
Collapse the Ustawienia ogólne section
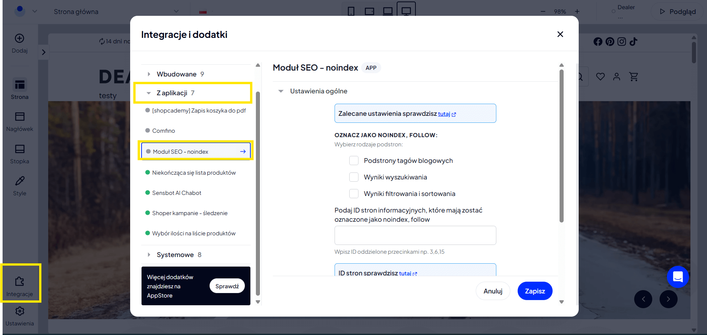(x=281, y=91)
